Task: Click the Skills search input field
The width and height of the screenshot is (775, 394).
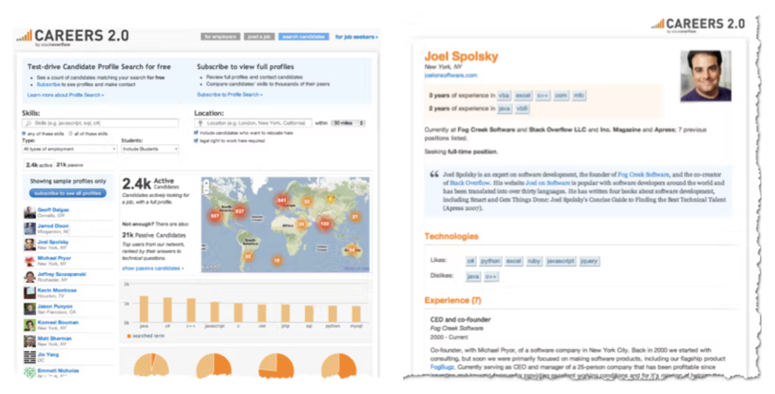Action: click(x=100, y=123)
